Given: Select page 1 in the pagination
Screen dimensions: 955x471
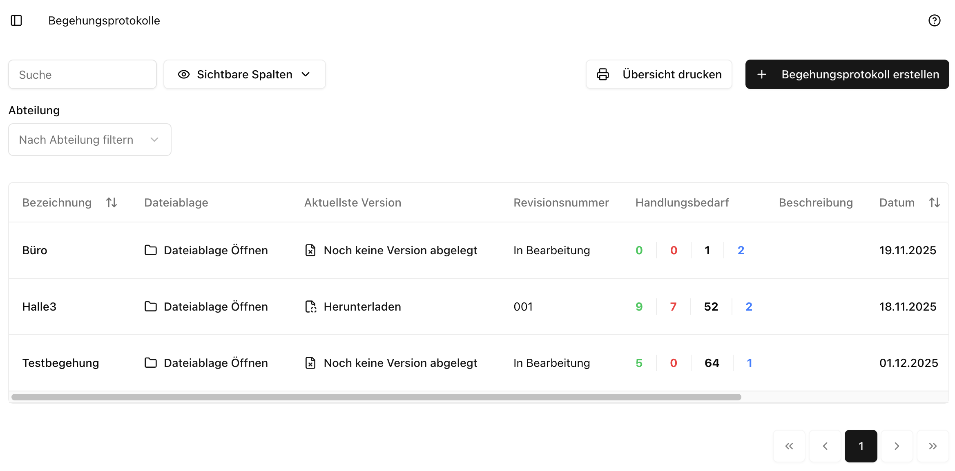Looking at the screenshot, I should point(861,446).
